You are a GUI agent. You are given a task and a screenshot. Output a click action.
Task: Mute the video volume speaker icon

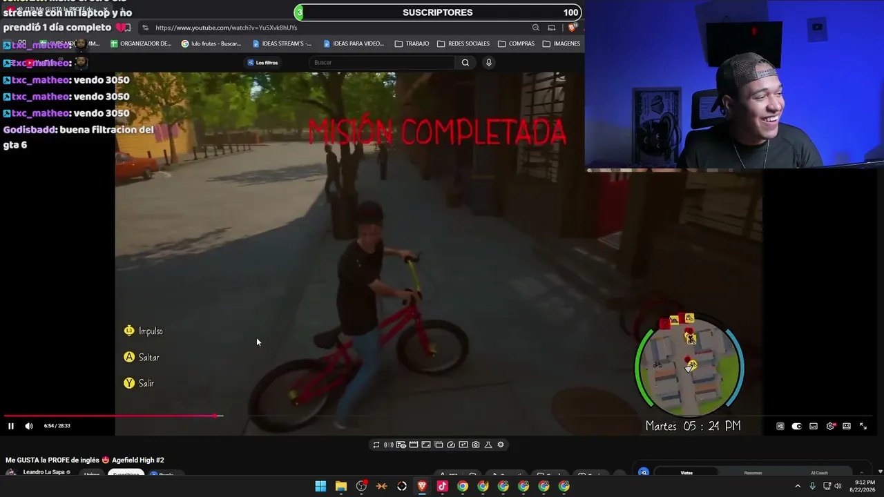click(x=29, y=426)
